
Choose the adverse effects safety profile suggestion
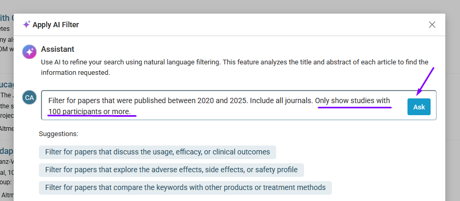pyautogui.click(x=171, y=170)
